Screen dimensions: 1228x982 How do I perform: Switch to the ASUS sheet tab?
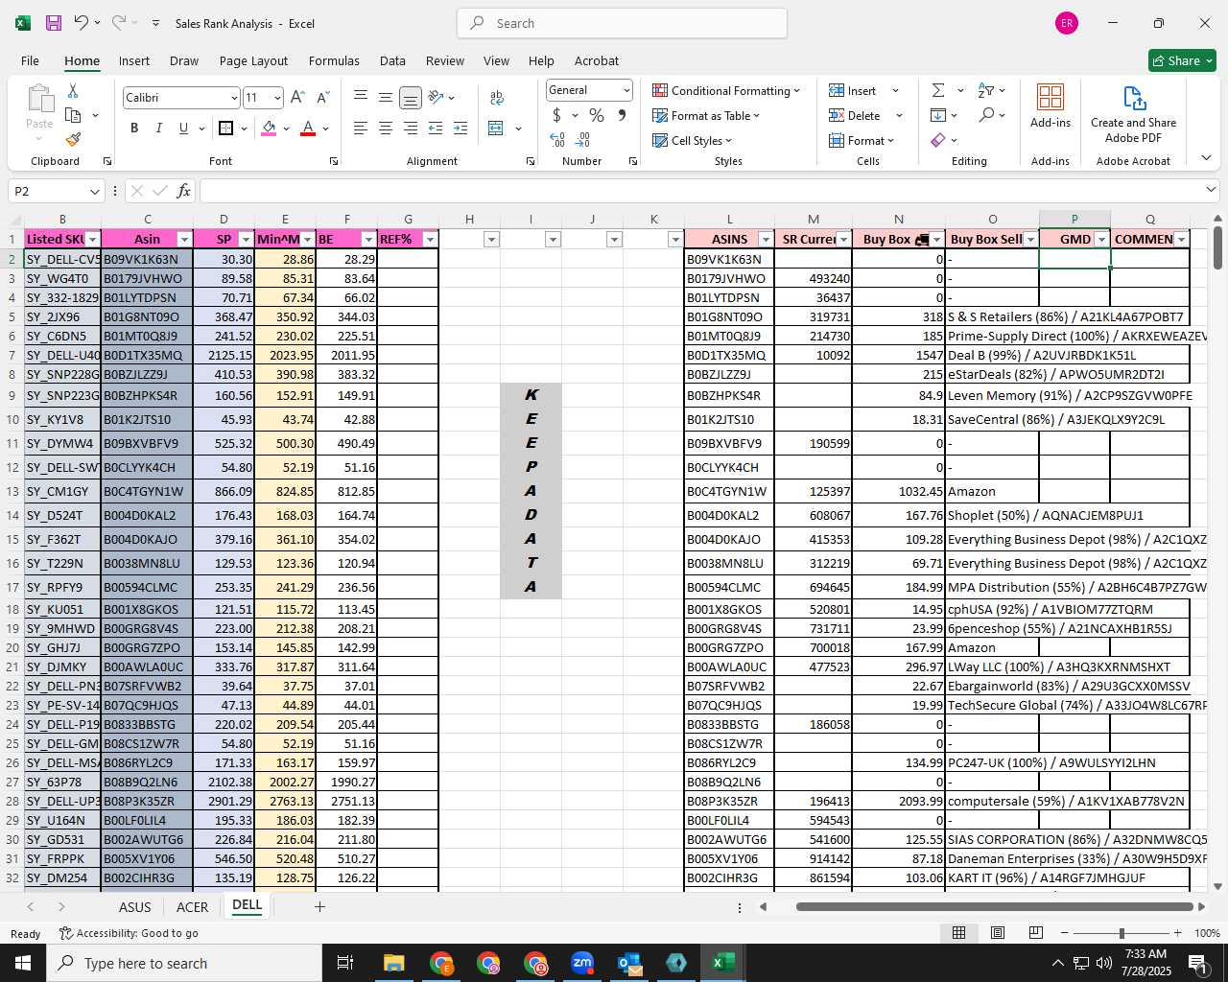point(134,906)
